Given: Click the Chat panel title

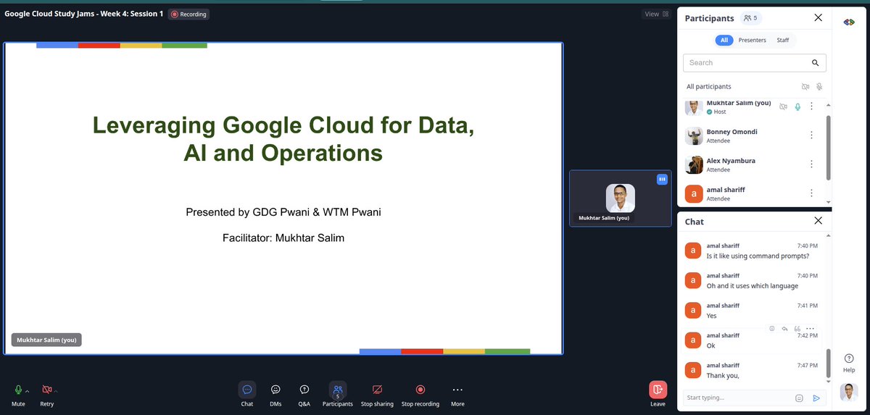Looking at the screenshot, I should click(x=695, y=222).
